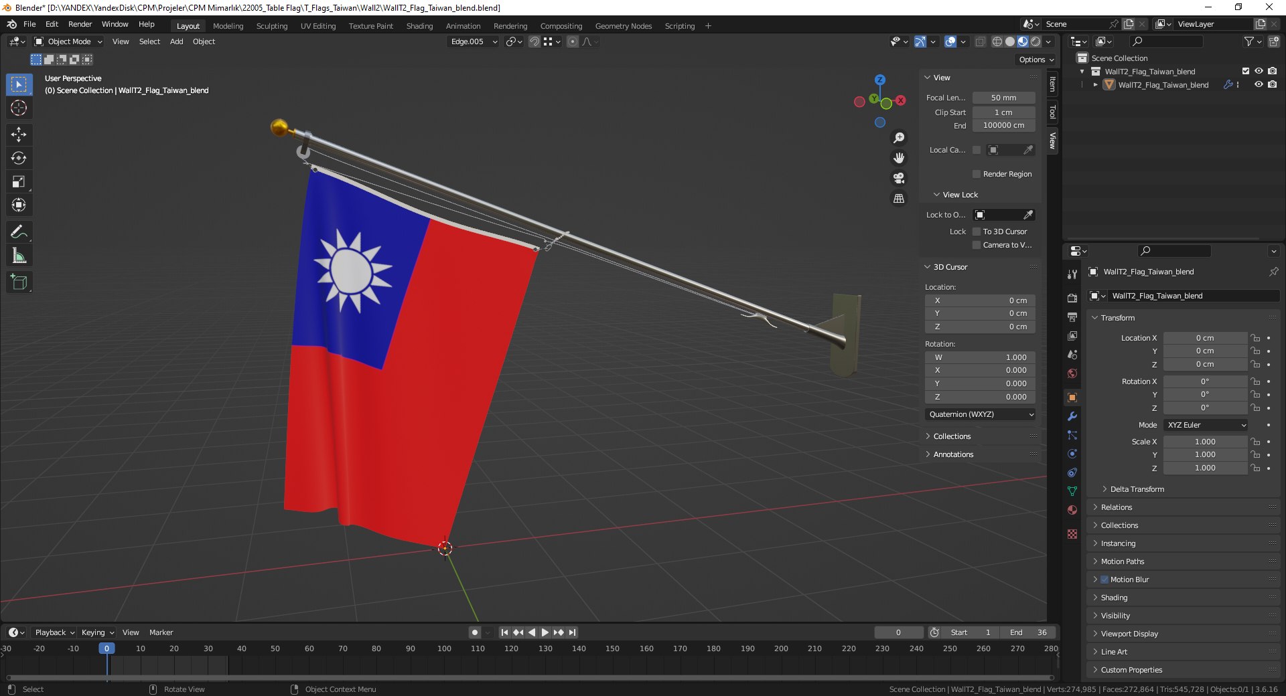Add new collection in outliner
The height and width of the screenshot is (696, 1286).
[x=1274, y=41]
